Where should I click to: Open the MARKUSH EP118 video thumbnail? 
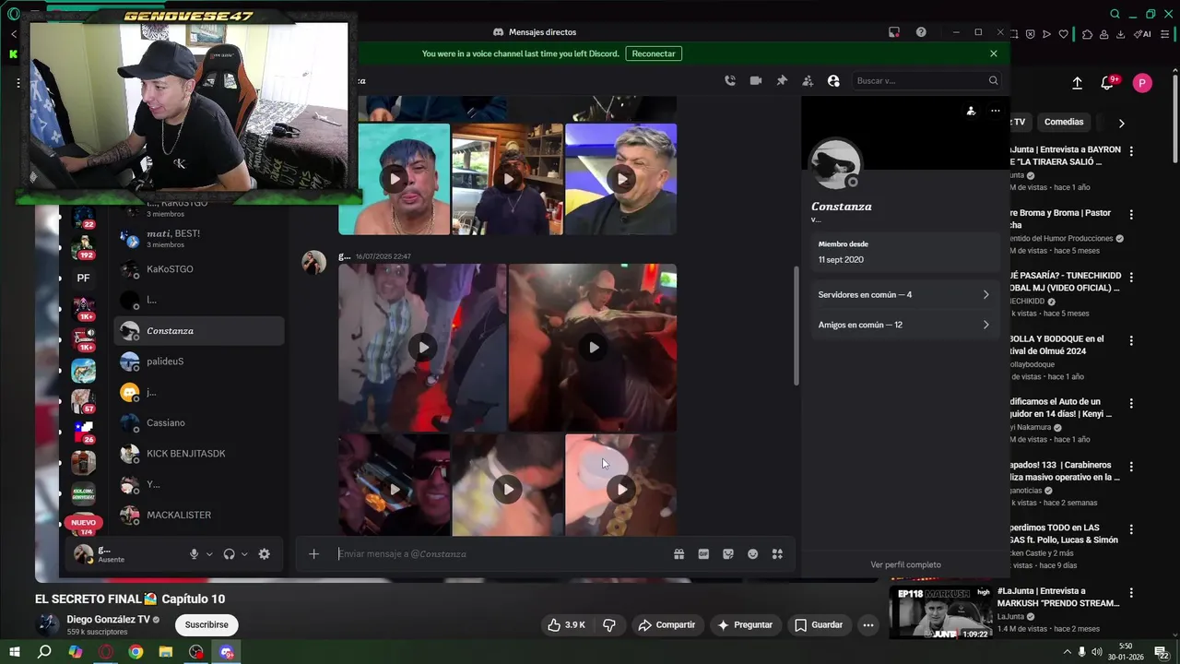(x=940, y=612)
